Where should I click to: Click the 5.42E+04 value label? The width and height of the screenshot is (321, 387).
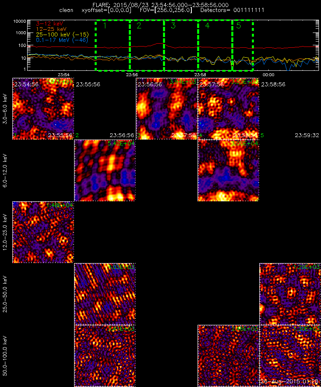[121, 143]
